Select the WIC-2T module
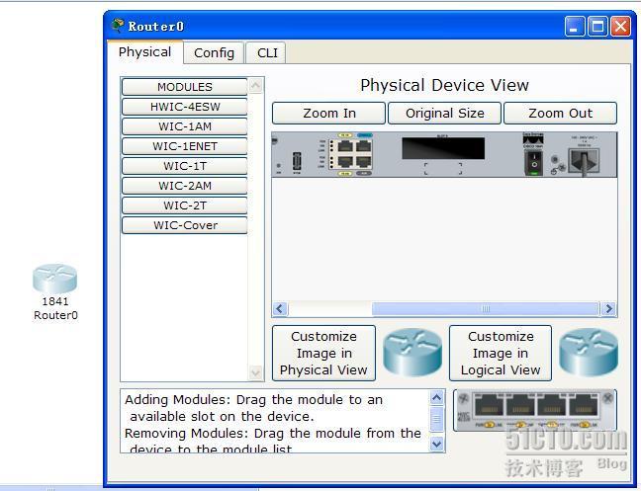This screenshot has width=641, height=491. point(184,205)
